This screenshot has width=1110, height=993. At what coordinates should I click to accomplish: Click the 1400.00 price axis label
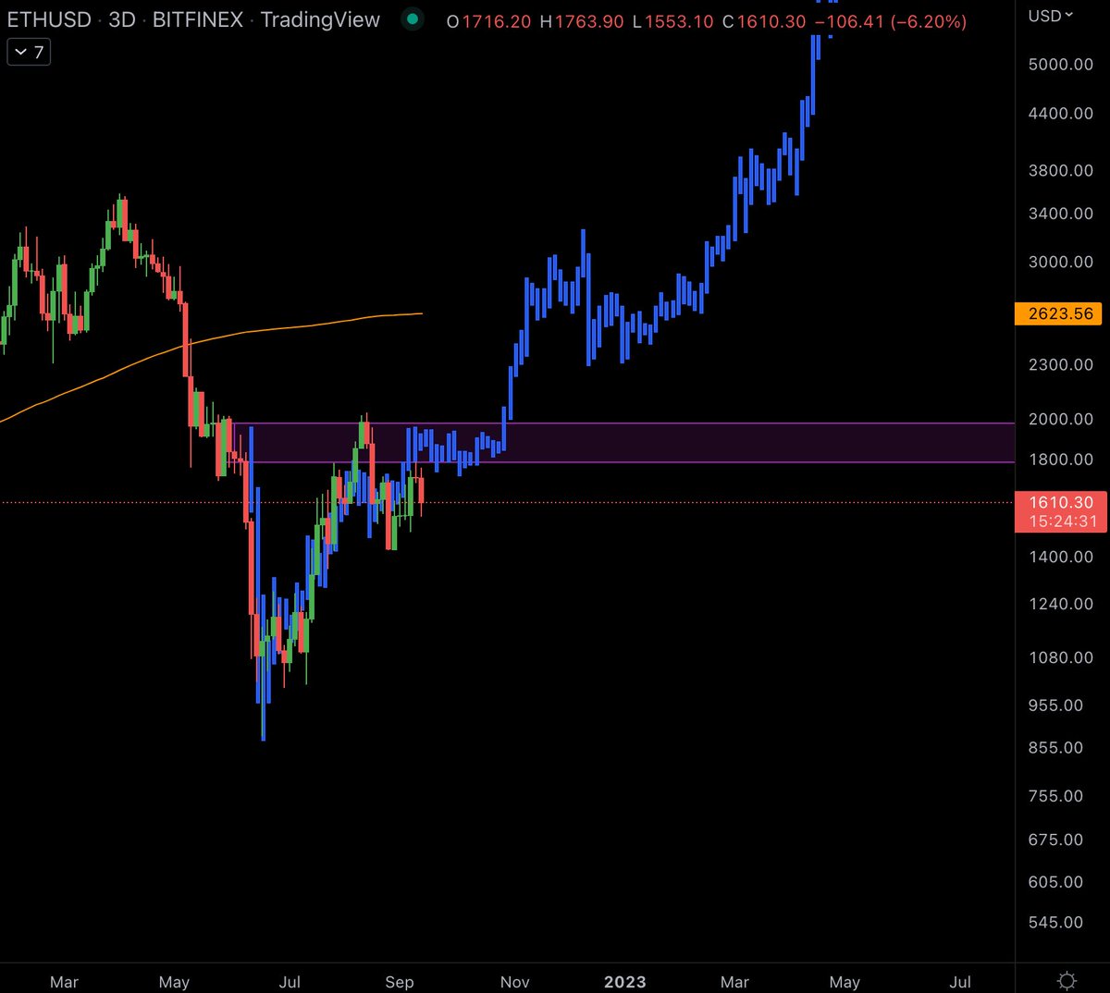point(1060,557)
